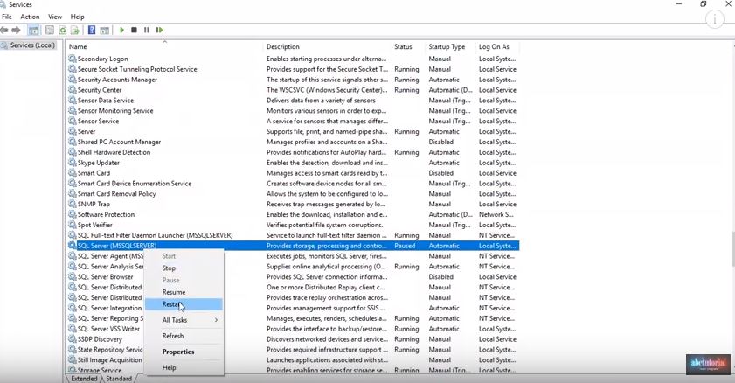This screenshot has width=735, height=383.
Task: Select Smart Card Device Enumeration Service
Action: coord(293,184)
